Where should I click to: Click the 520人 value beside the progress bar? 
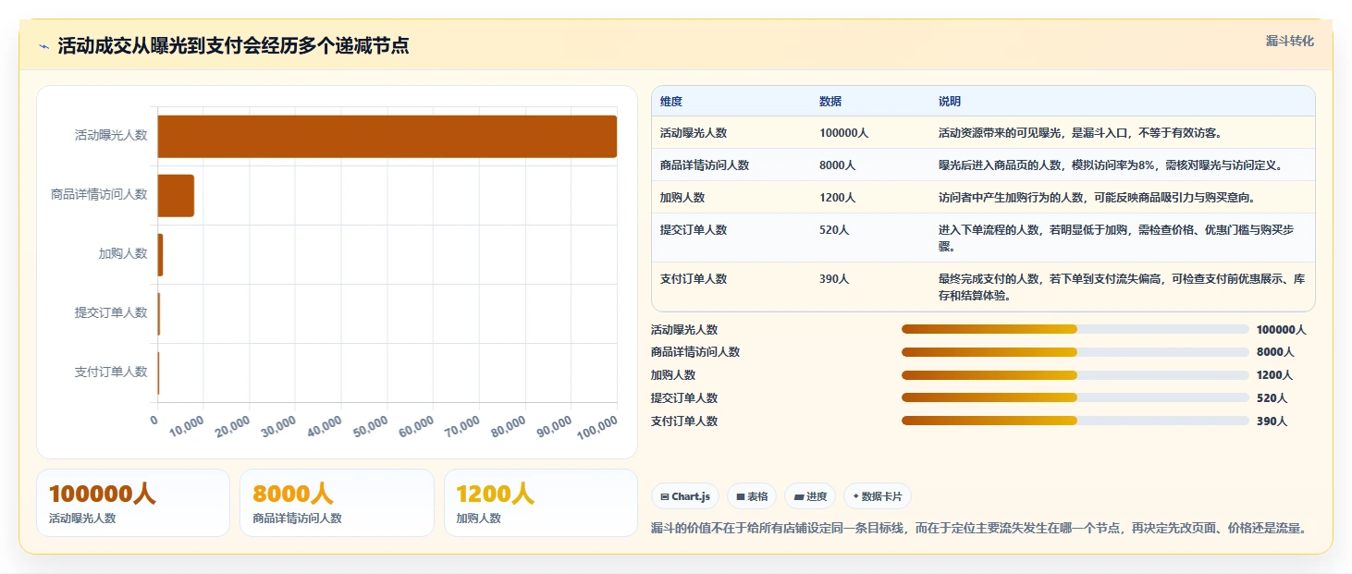click(x=1272, y=397)
